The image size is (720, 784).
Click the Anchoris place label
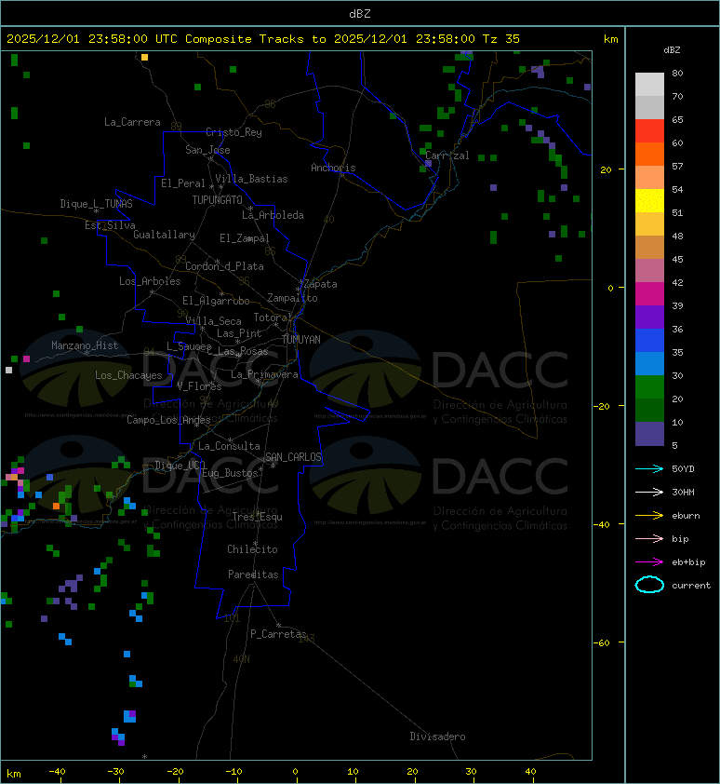click(x=333, y=168)
